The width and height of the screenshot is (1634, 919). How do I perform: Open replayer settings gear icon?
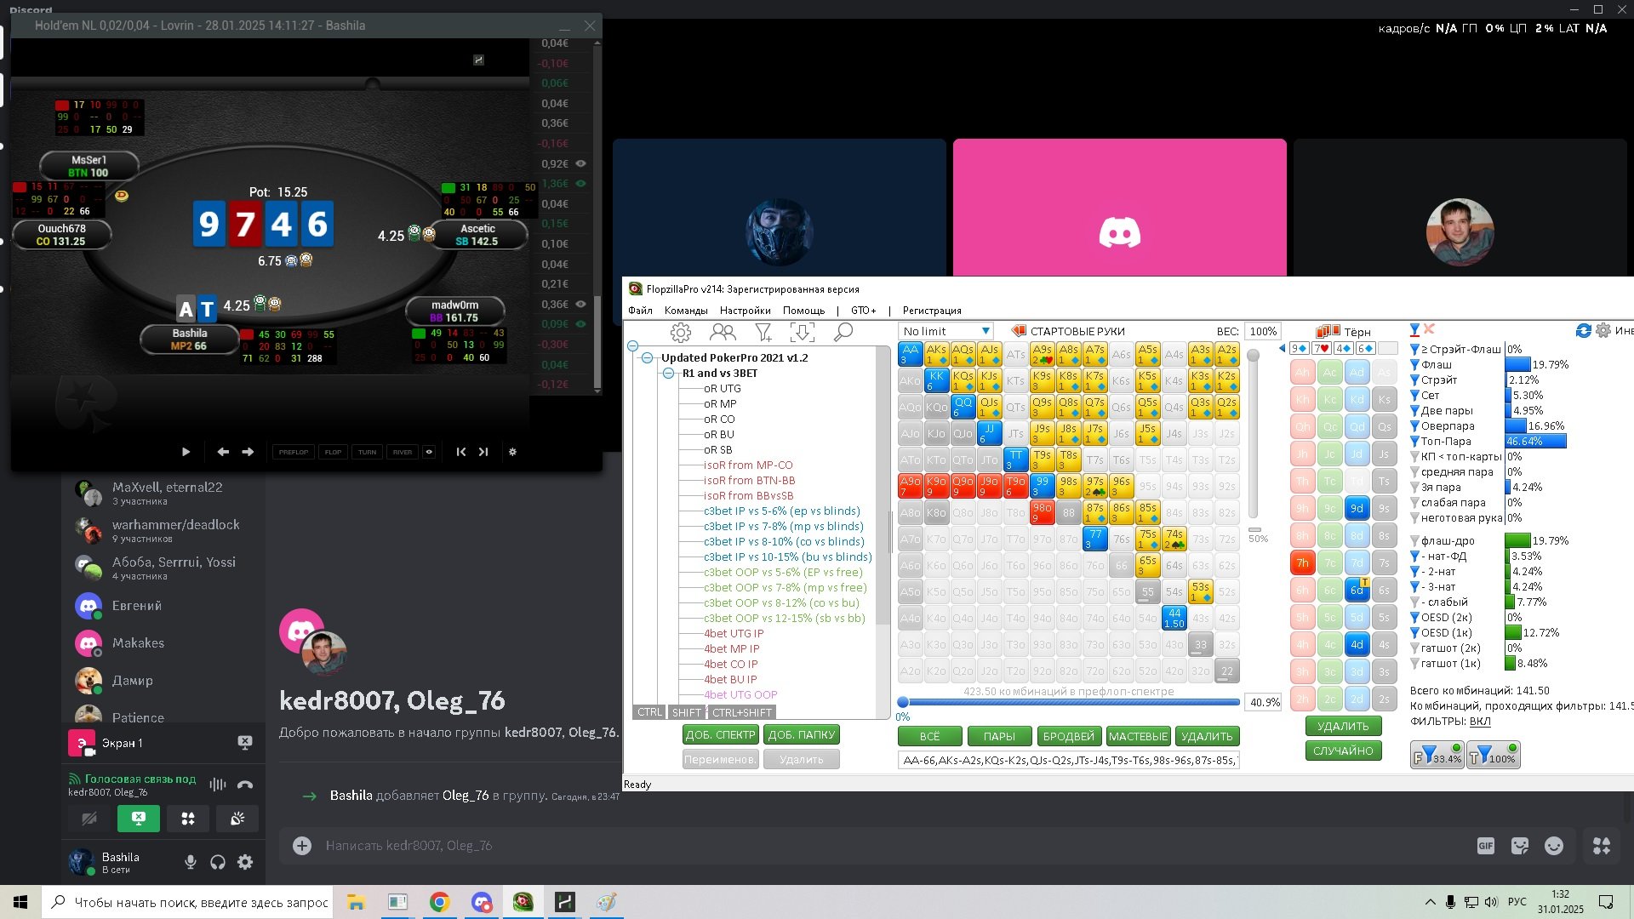pos(512,452)
